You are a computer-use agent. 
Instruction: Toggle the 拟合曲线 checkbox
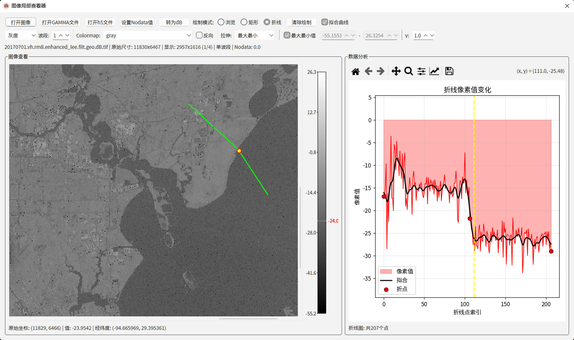325,22
